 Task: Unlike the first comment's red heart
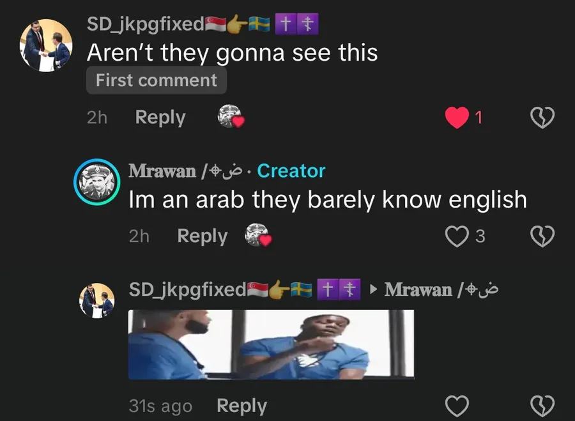pyautogui.click(x=457, y=118)
